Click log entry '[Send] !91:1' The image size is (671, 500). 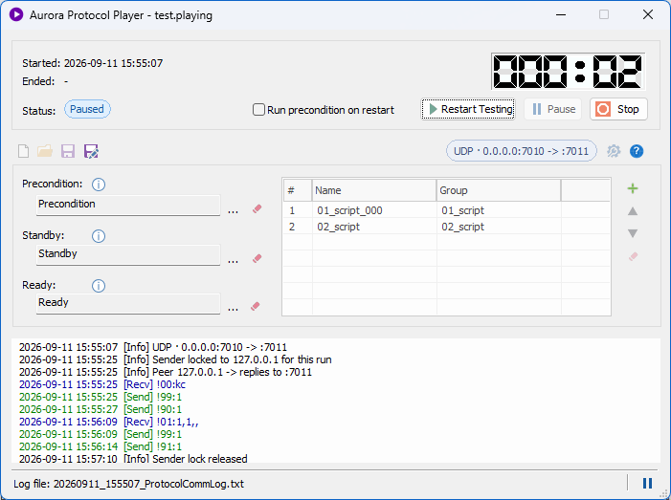click(x=101, y=446)
